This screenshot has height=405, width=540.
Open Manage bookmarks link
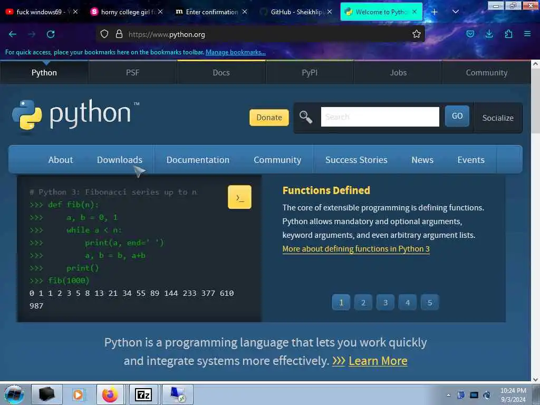236,52
